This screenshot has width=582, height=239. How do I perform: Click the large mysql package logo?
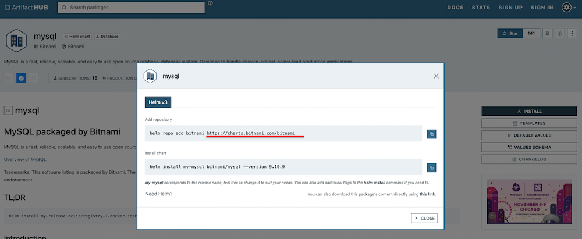pos(16,41)
